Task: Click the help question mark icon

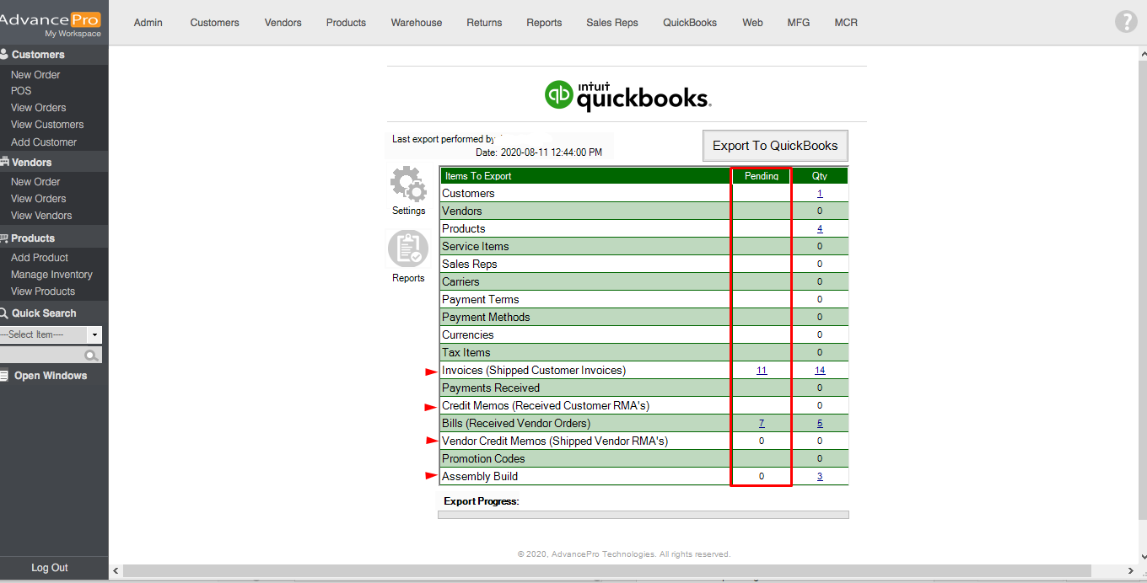Action: [1126, 22]
